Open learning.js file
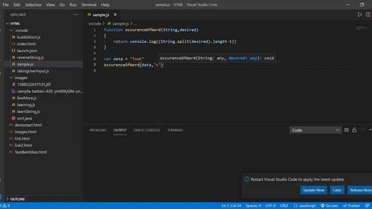 (26, 105)
